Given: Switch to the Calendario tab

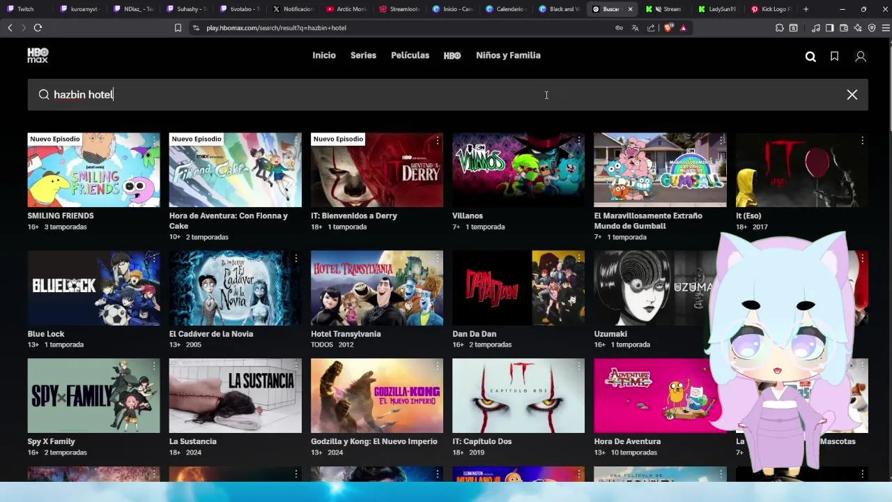Looking at the screenshot, I should tap(507, 9).
